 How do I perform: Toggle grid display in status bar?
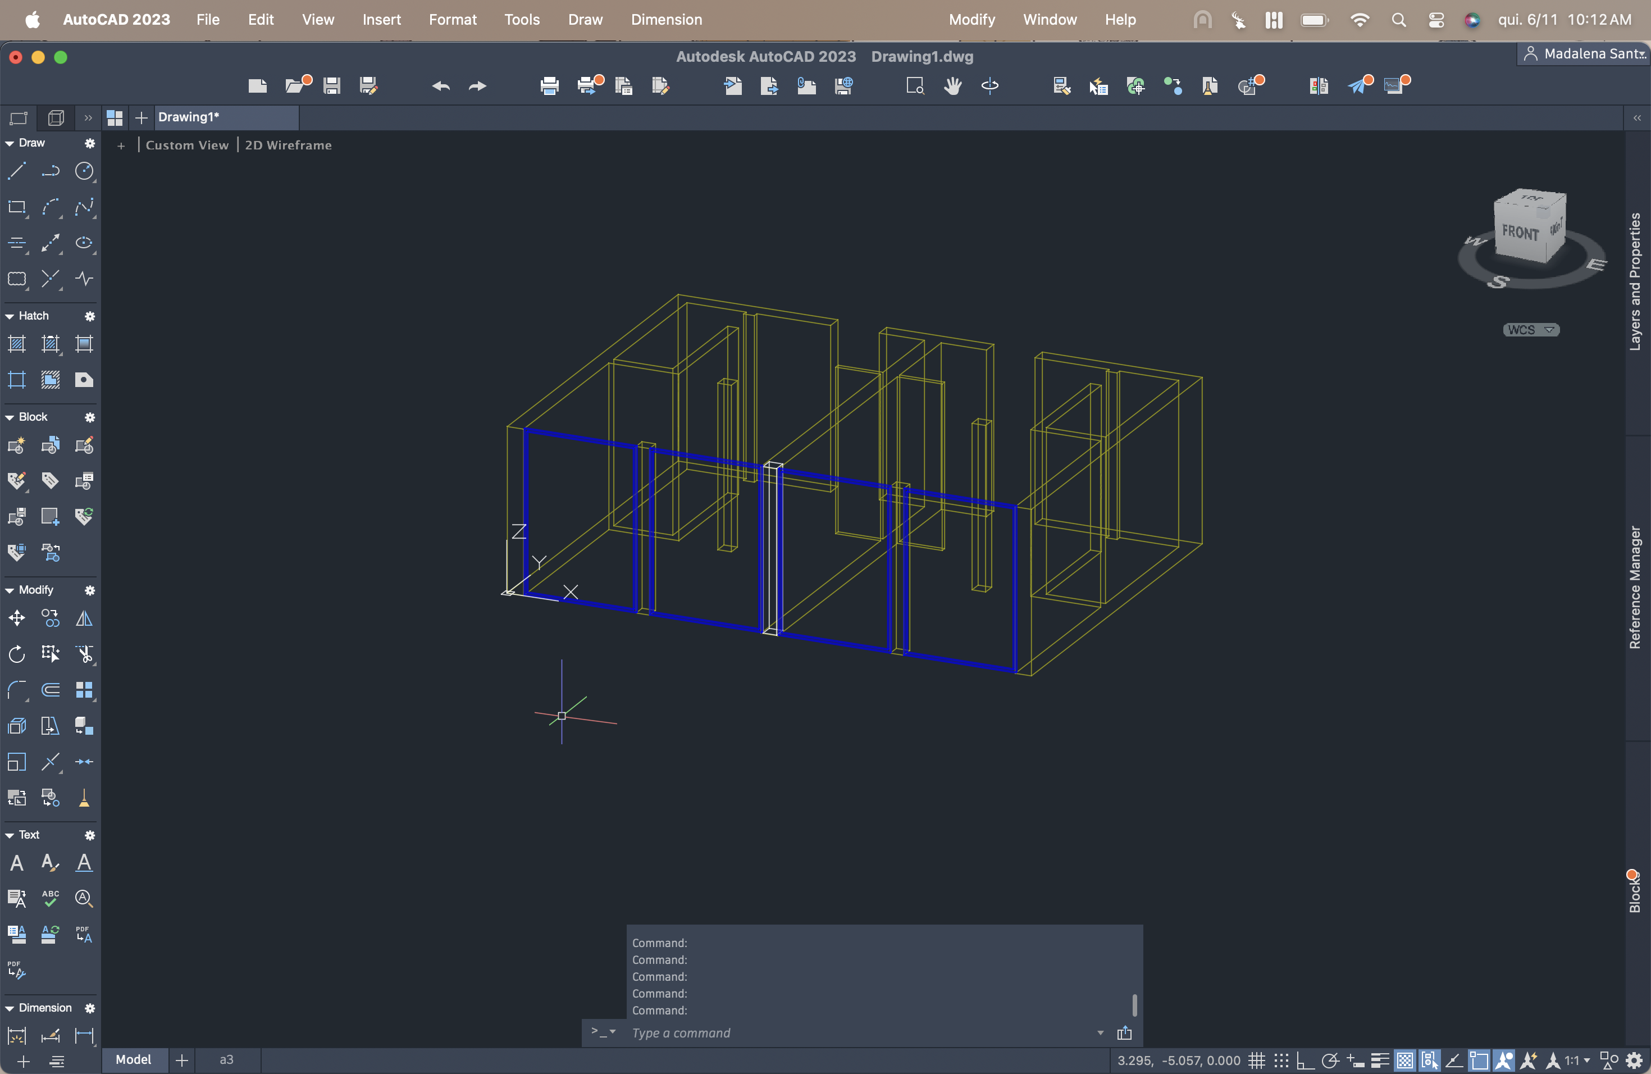coord(1256,1060)
